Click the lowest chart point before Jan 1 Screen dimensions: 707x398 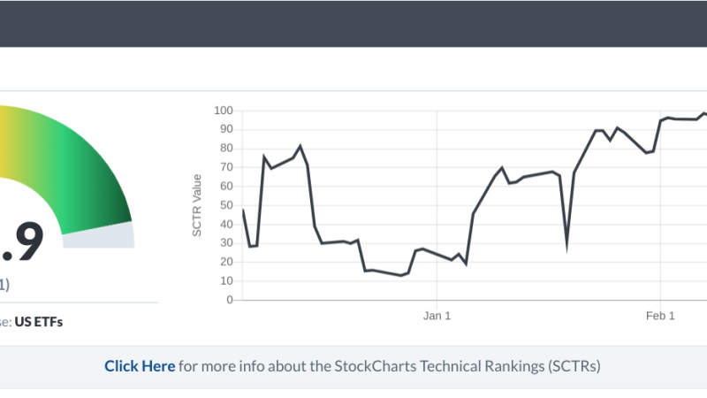pos(400,275)
